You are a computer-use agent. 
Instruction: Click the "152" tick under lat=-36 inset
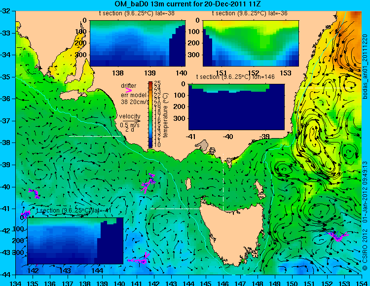pos(254,73)
